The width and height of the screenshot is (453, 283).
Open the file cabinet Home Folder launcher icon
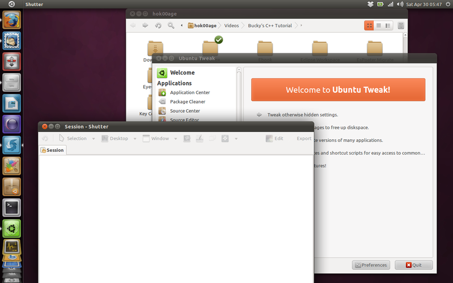tap(11, 82)
